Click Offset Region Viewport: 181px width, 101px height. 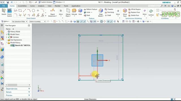point(135,9)
